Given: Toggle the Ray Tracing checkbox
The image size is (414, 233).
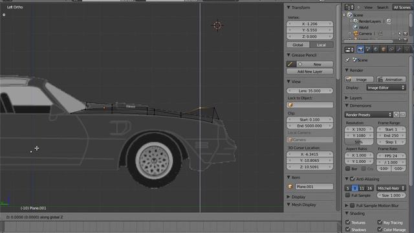Looking at the screenshot, I should click(x=380, y=222).
